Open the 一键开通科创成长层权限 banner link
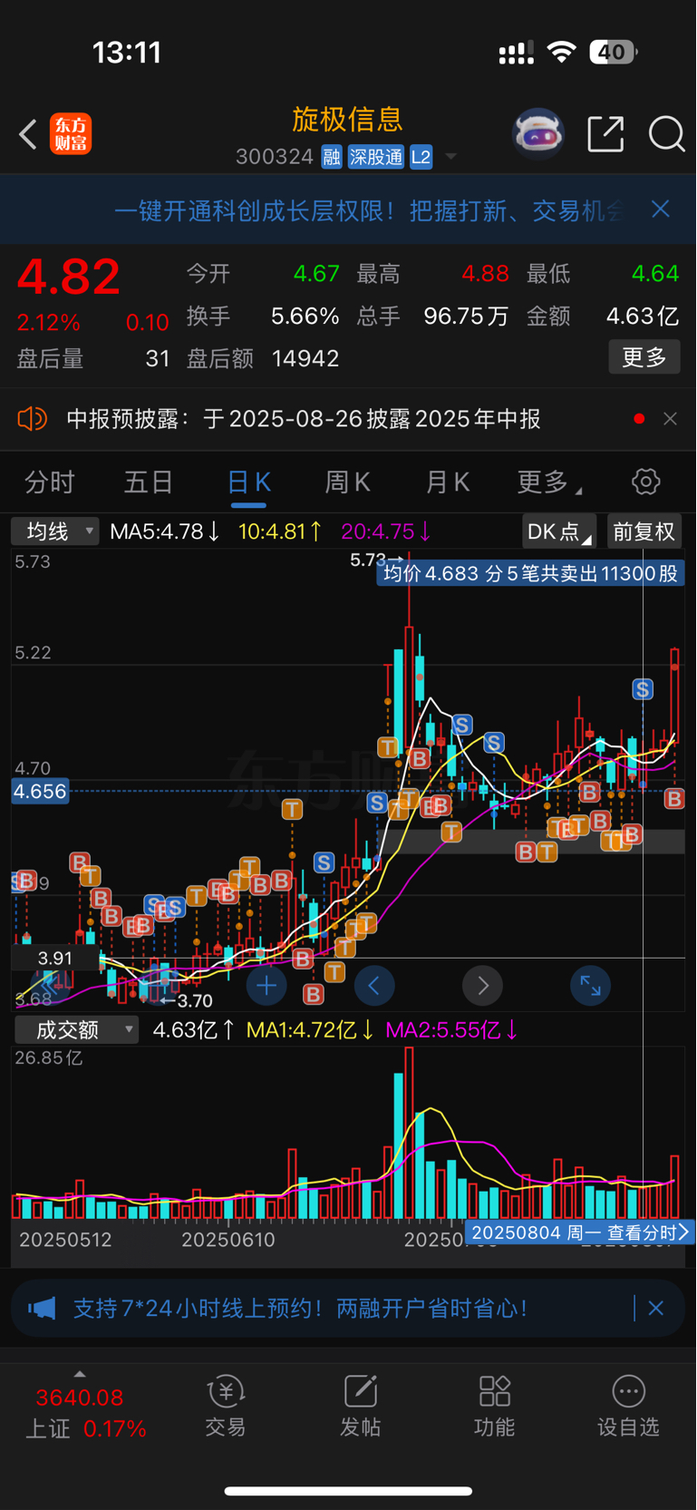 [369, 210]
